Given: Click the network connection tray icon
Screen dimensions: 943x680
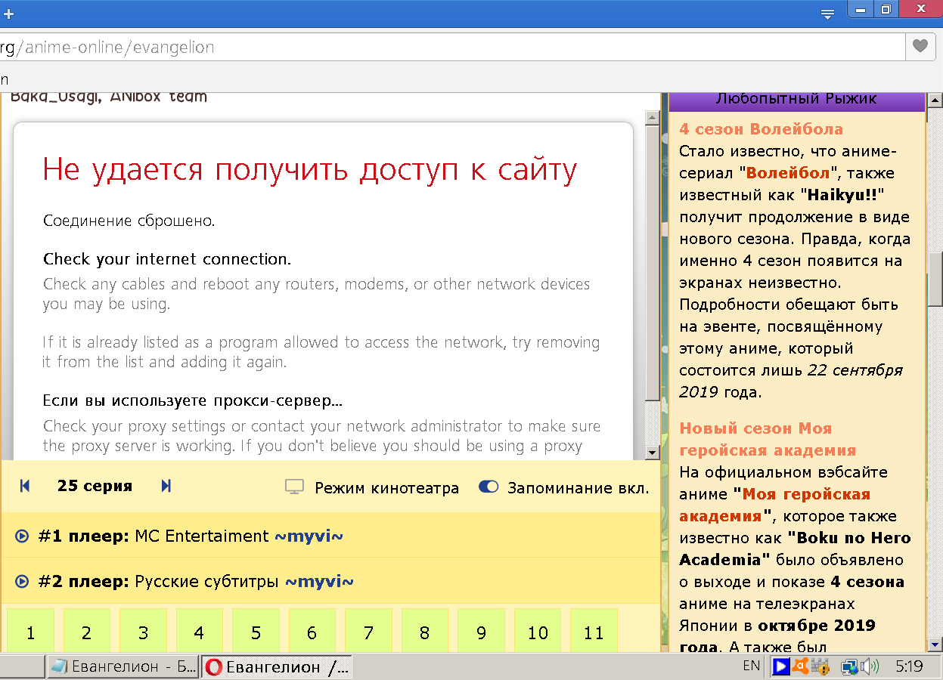Looking at the screenshot, I should tap(848, 667).
